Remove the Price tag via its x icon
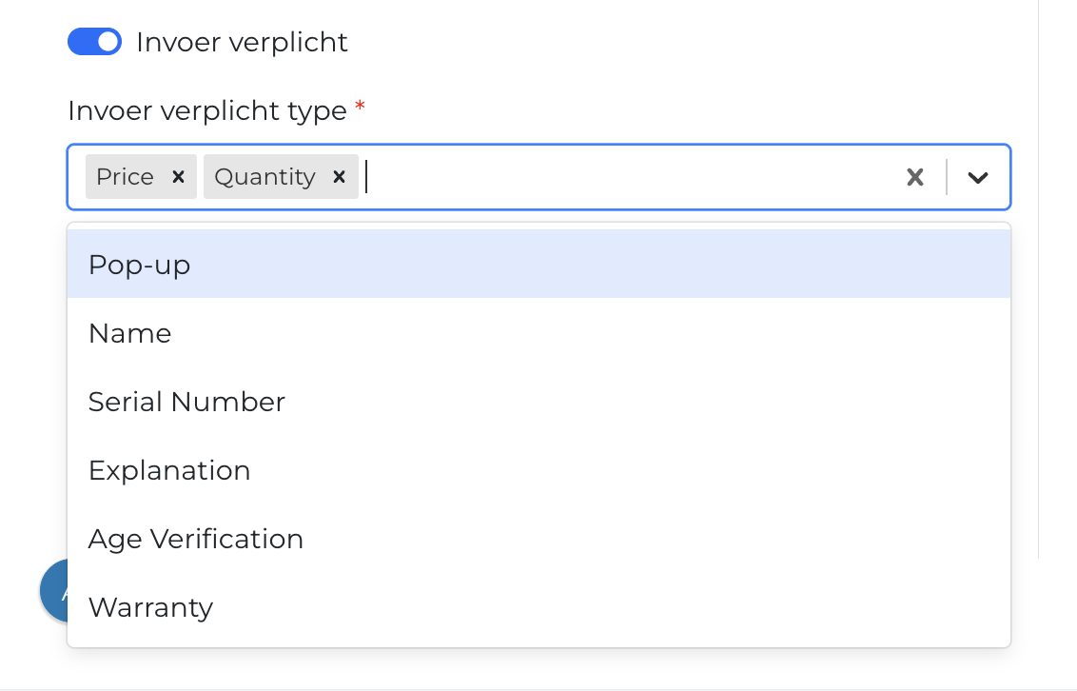The image size is (1077, 691). click(178, 176)
